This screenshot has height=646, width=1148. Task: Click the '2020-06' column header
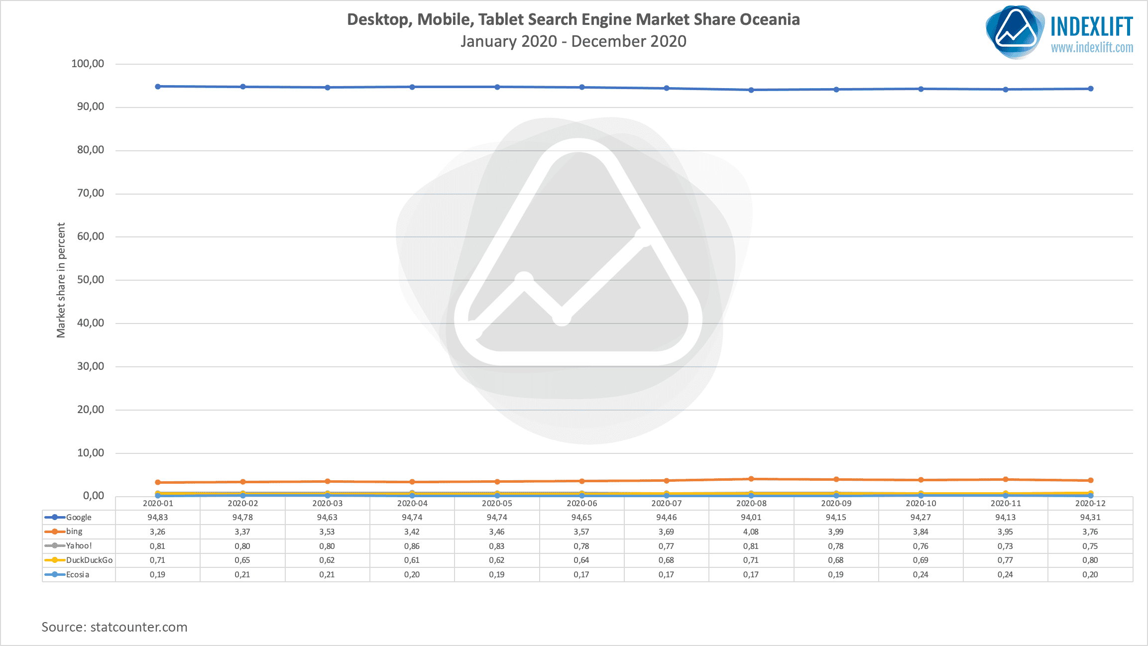point(581,503)
